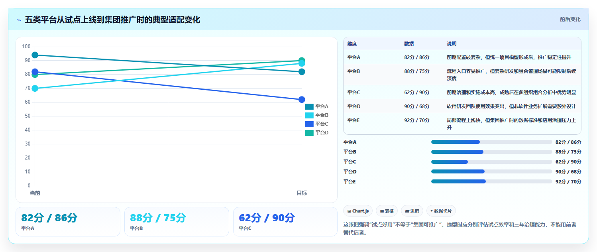Viewport: 597px width, 252px height.
Task: Click 62分 / 90分 value beside 平台C bar
Action: pyautogui.click(x=568, y=162)
